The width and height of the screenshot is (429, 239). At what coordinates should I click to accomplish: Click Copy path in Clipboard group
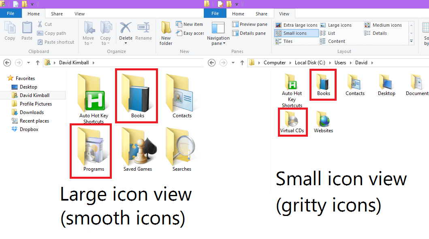click(55, 34)
